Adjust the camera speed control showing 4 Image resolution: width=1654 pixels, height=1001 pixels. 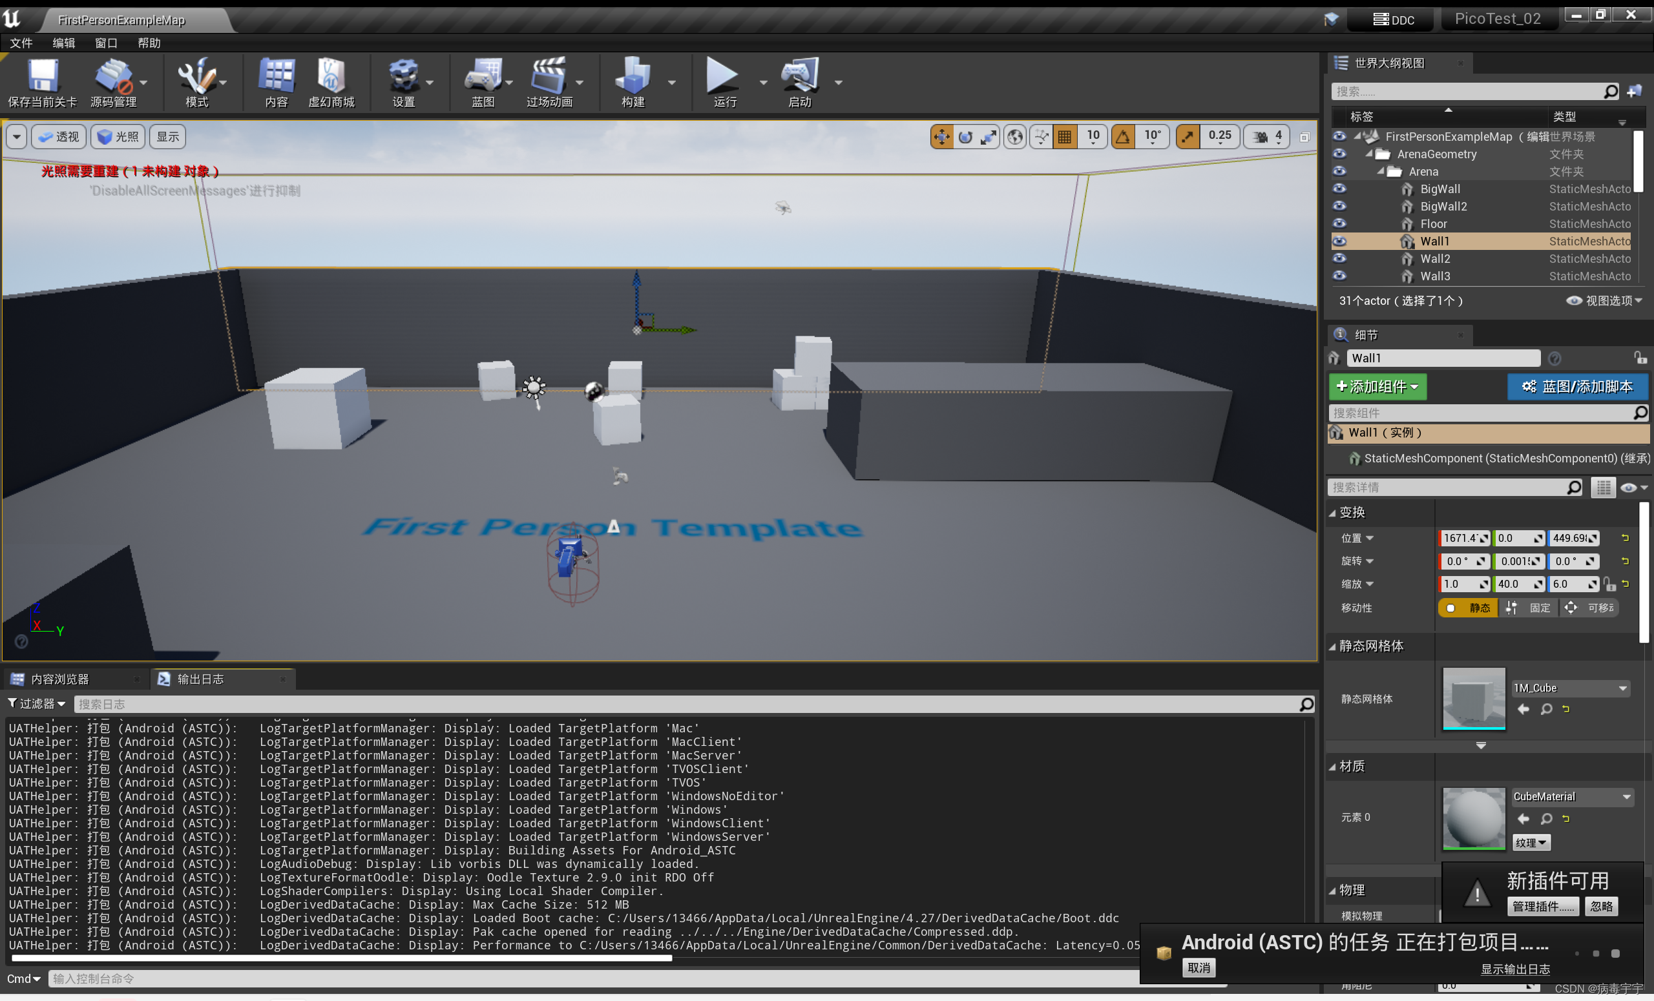point(1268,136)
